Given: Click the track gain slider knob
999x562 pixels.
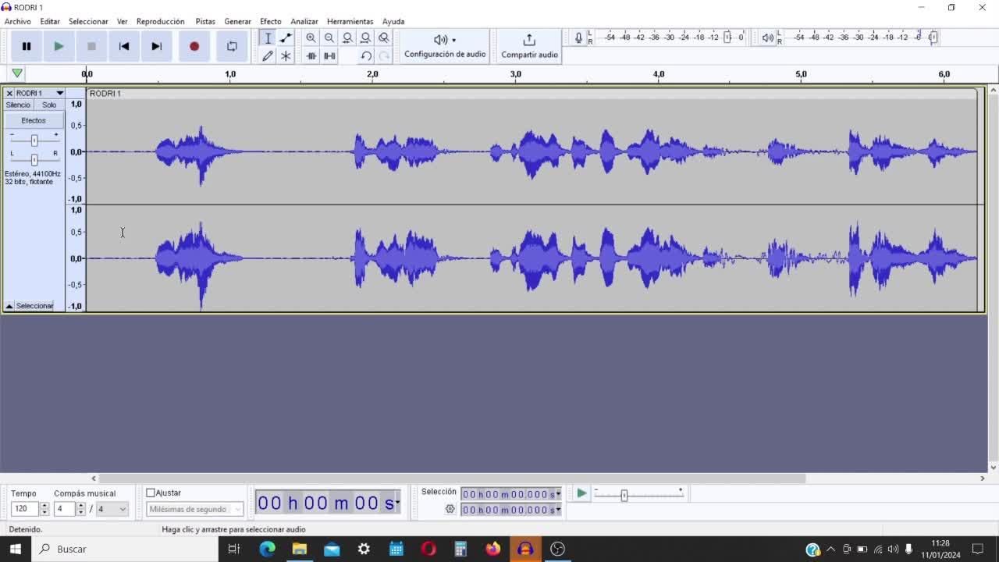Looking at the screenshot, I should pyautogui.click(x=34, y=140).
